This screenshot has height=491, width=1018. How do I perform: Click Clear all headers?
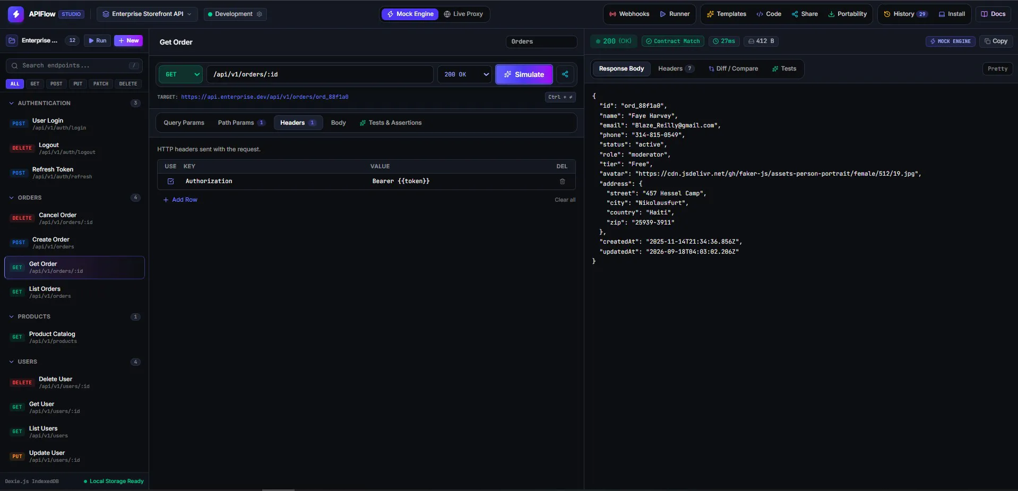click(x=565, y=200)
